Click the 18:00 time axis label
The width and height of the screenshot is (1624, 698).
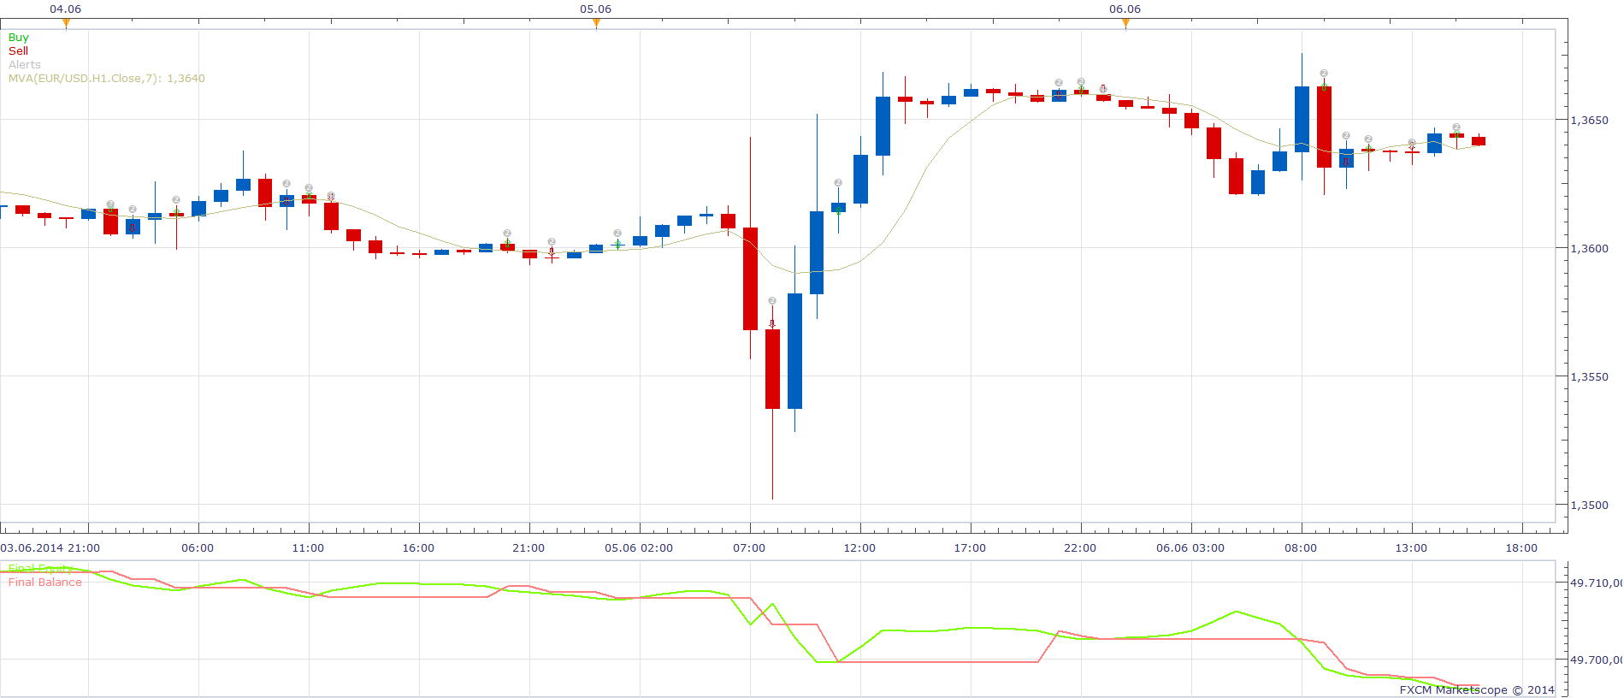click(x=1521, y=548)
